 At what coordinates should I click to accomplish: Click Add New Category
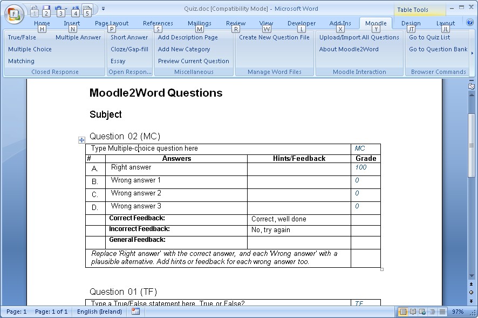184,49
